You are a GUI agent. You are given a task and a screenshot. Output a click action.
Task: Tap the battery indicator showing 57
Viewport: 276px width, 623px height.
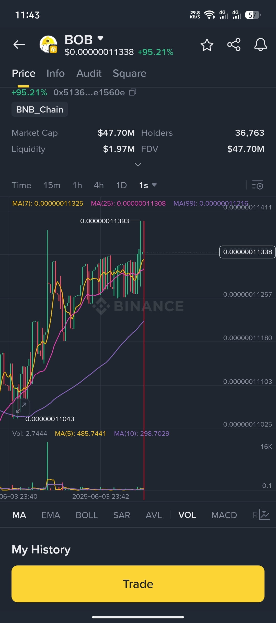pos(253,15)
